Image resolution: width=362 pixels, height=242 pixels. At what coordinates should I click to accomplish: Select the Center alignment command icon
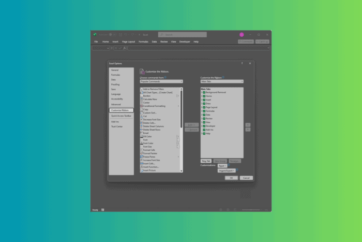tap(142, 103)
